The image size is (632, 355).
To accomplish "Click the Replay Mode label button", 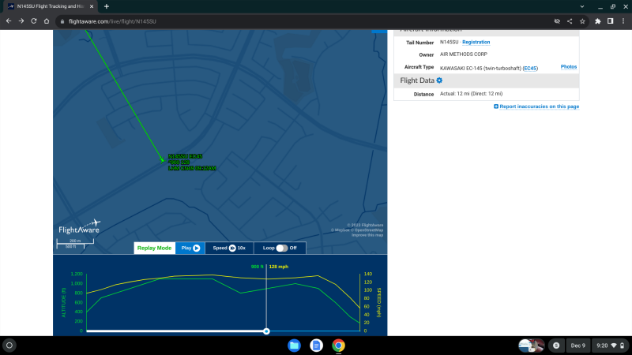I will (154, 248).
